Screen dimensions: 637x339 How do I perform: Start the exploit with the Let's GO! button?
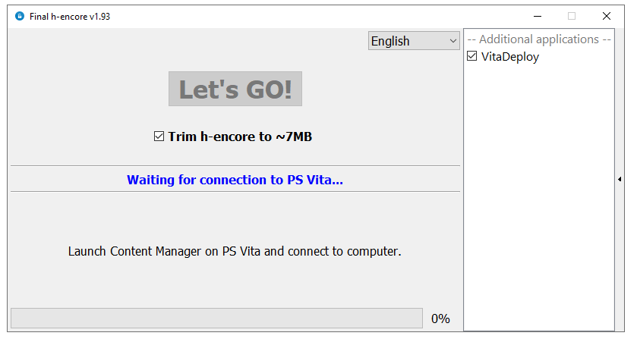pos(235,89)
